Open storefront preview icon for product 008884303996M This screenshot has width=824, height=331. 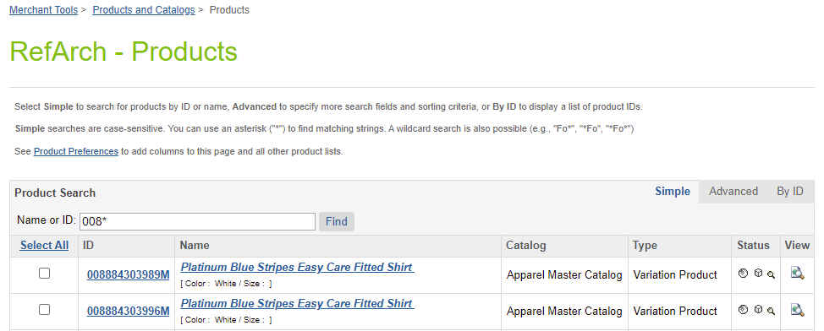click(797, 310)
